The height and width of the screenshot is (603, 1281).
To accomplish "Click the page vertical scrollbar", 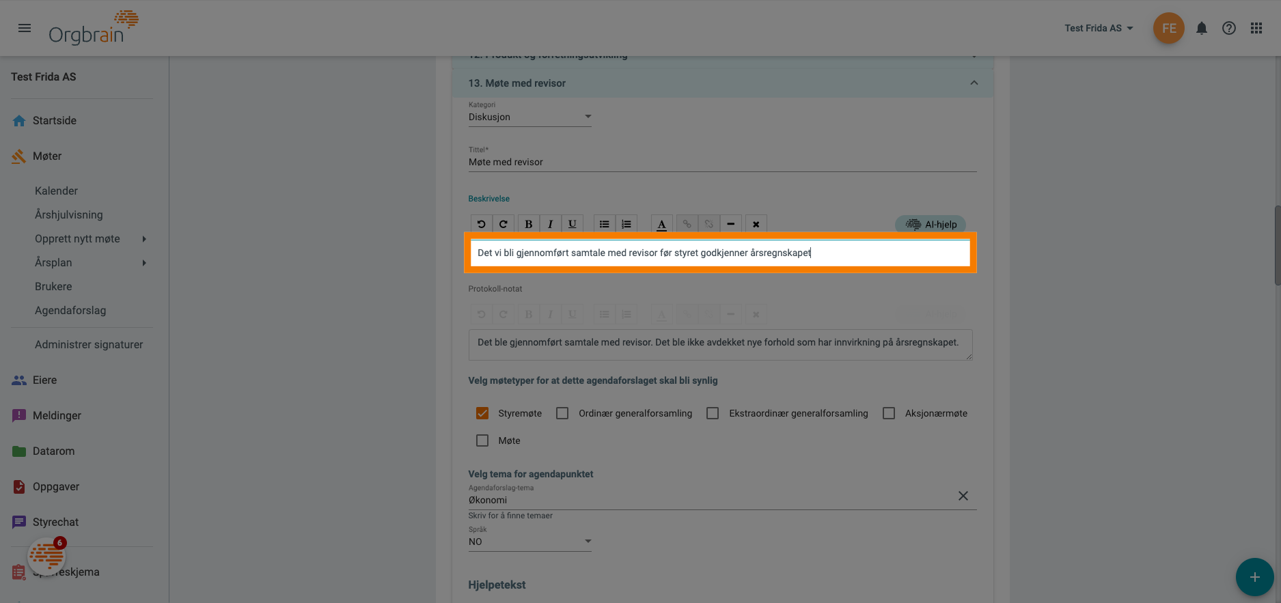I will [x=1277, y=244].
